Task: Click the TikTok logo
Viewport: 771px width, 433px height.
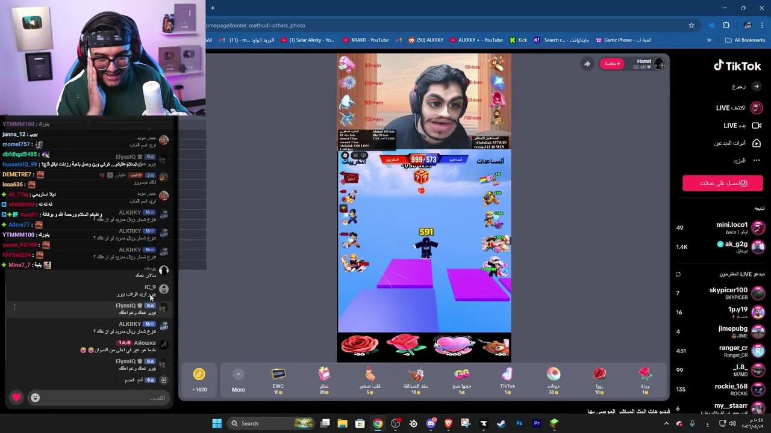Action: pyautogui.click(x=737, y=66)
